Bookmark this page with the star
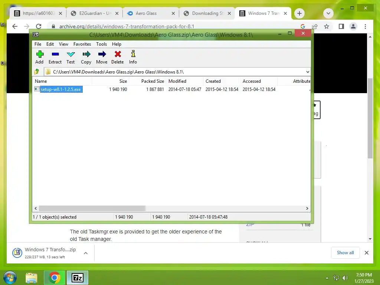The width and height of the screenshot is (380, 285). [327, 26]
